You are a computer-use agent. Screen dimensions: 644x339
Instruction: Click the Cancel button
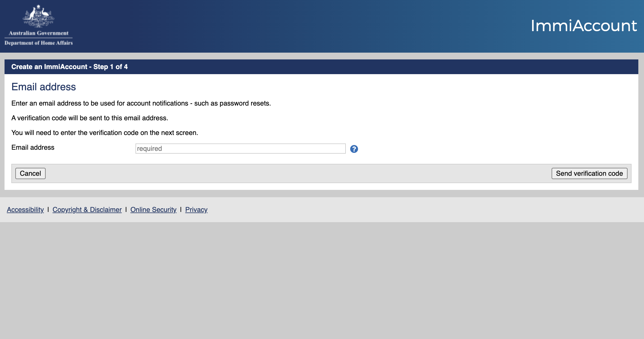pos(30,173)
